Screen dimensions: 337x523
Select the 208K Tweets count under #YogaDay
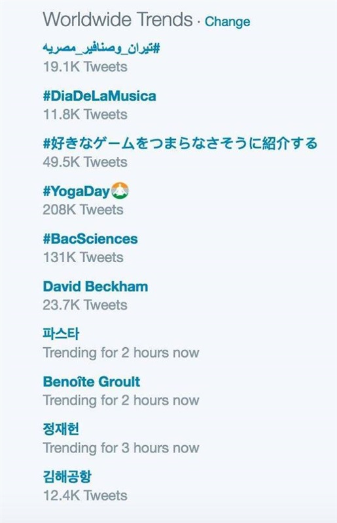pos(83,210)
